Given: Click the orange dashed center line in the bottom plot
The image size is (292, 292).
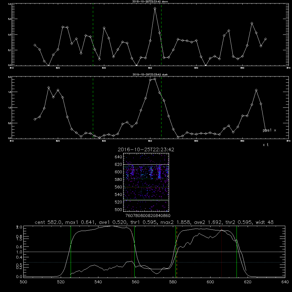Looking at the screenshot, I should pyautogui.click(x=177, y=251).
